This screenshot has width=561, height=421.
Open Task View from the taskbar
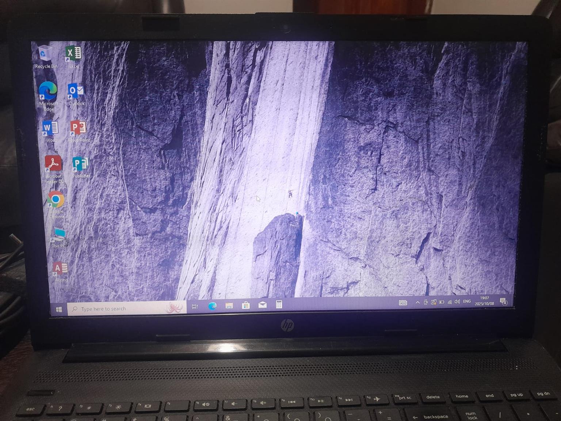[x=195, y=307]
